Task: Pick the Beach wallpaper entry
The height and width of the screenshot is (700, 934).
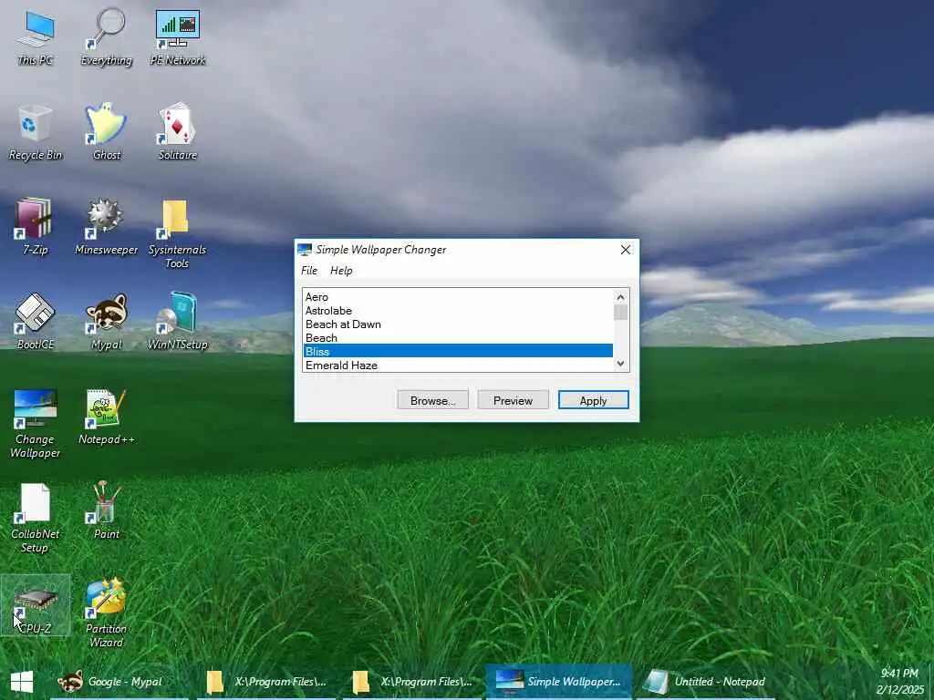Action: tap(458, 338)
